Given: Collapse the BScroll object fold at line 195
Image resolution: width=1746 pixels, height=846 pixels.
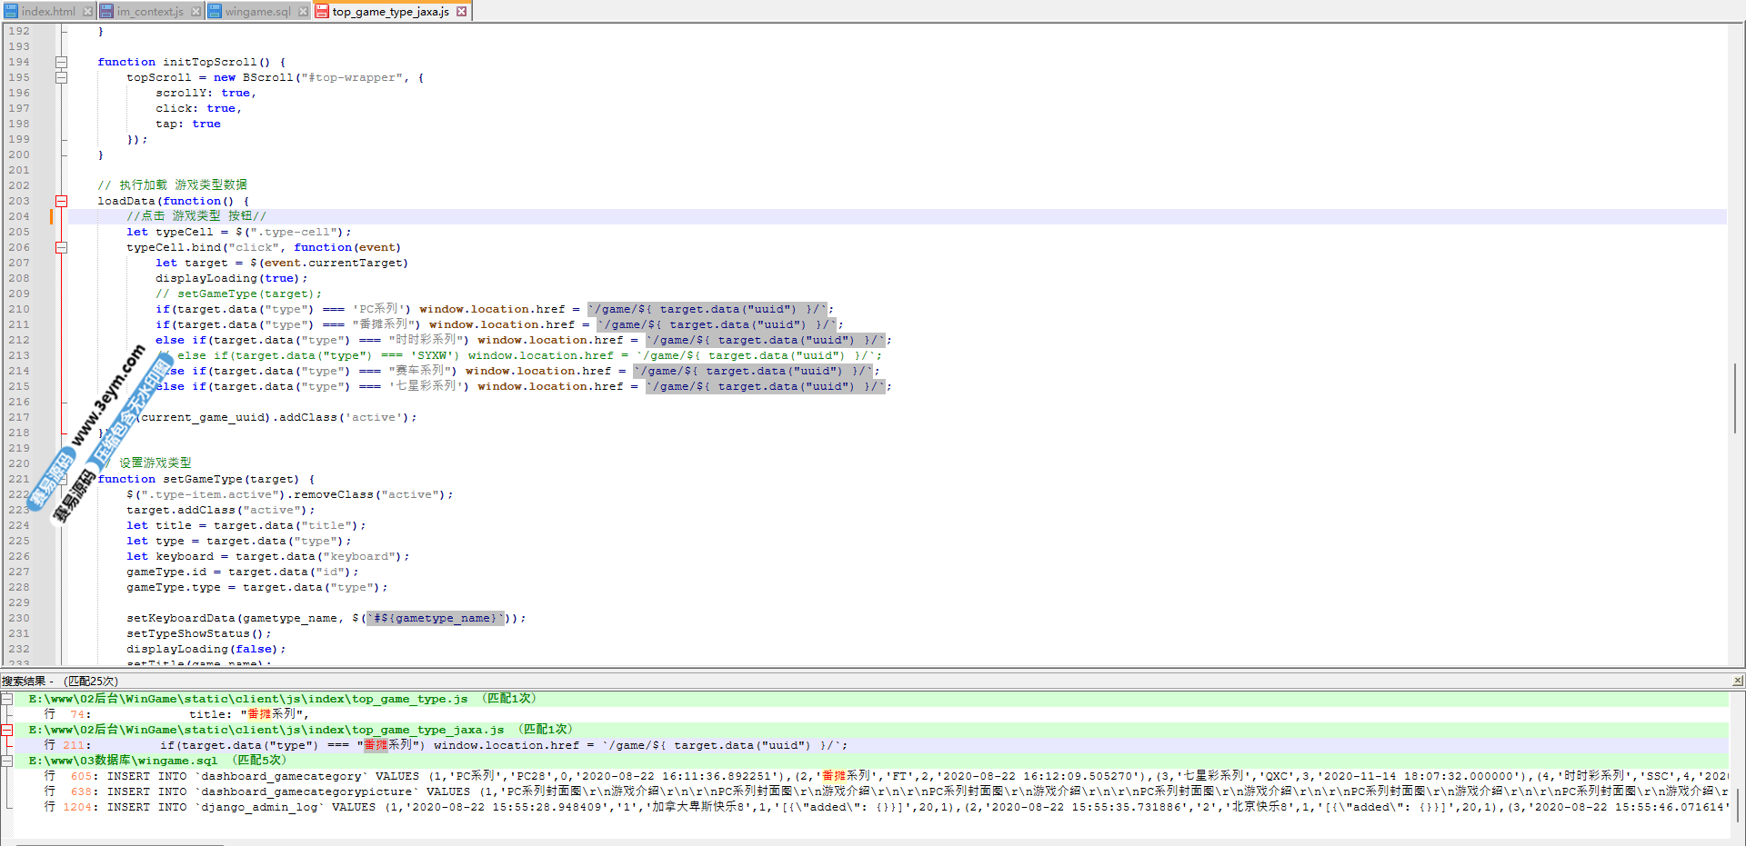Looking at the screenshot, I should pyautogui.click(x=61, y=78).
